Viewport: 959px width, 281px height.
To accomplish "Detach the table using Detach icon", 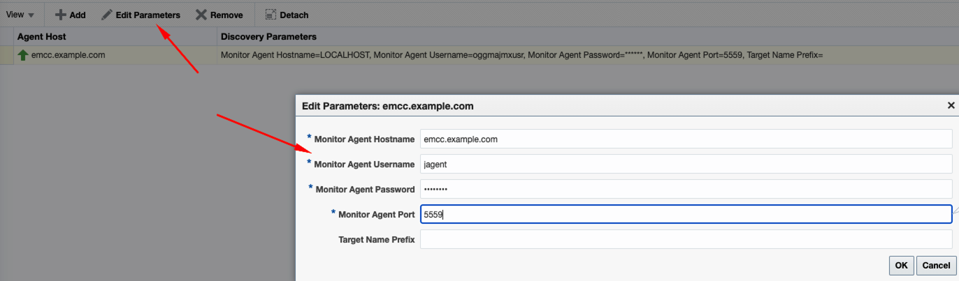I will (271, 15).
